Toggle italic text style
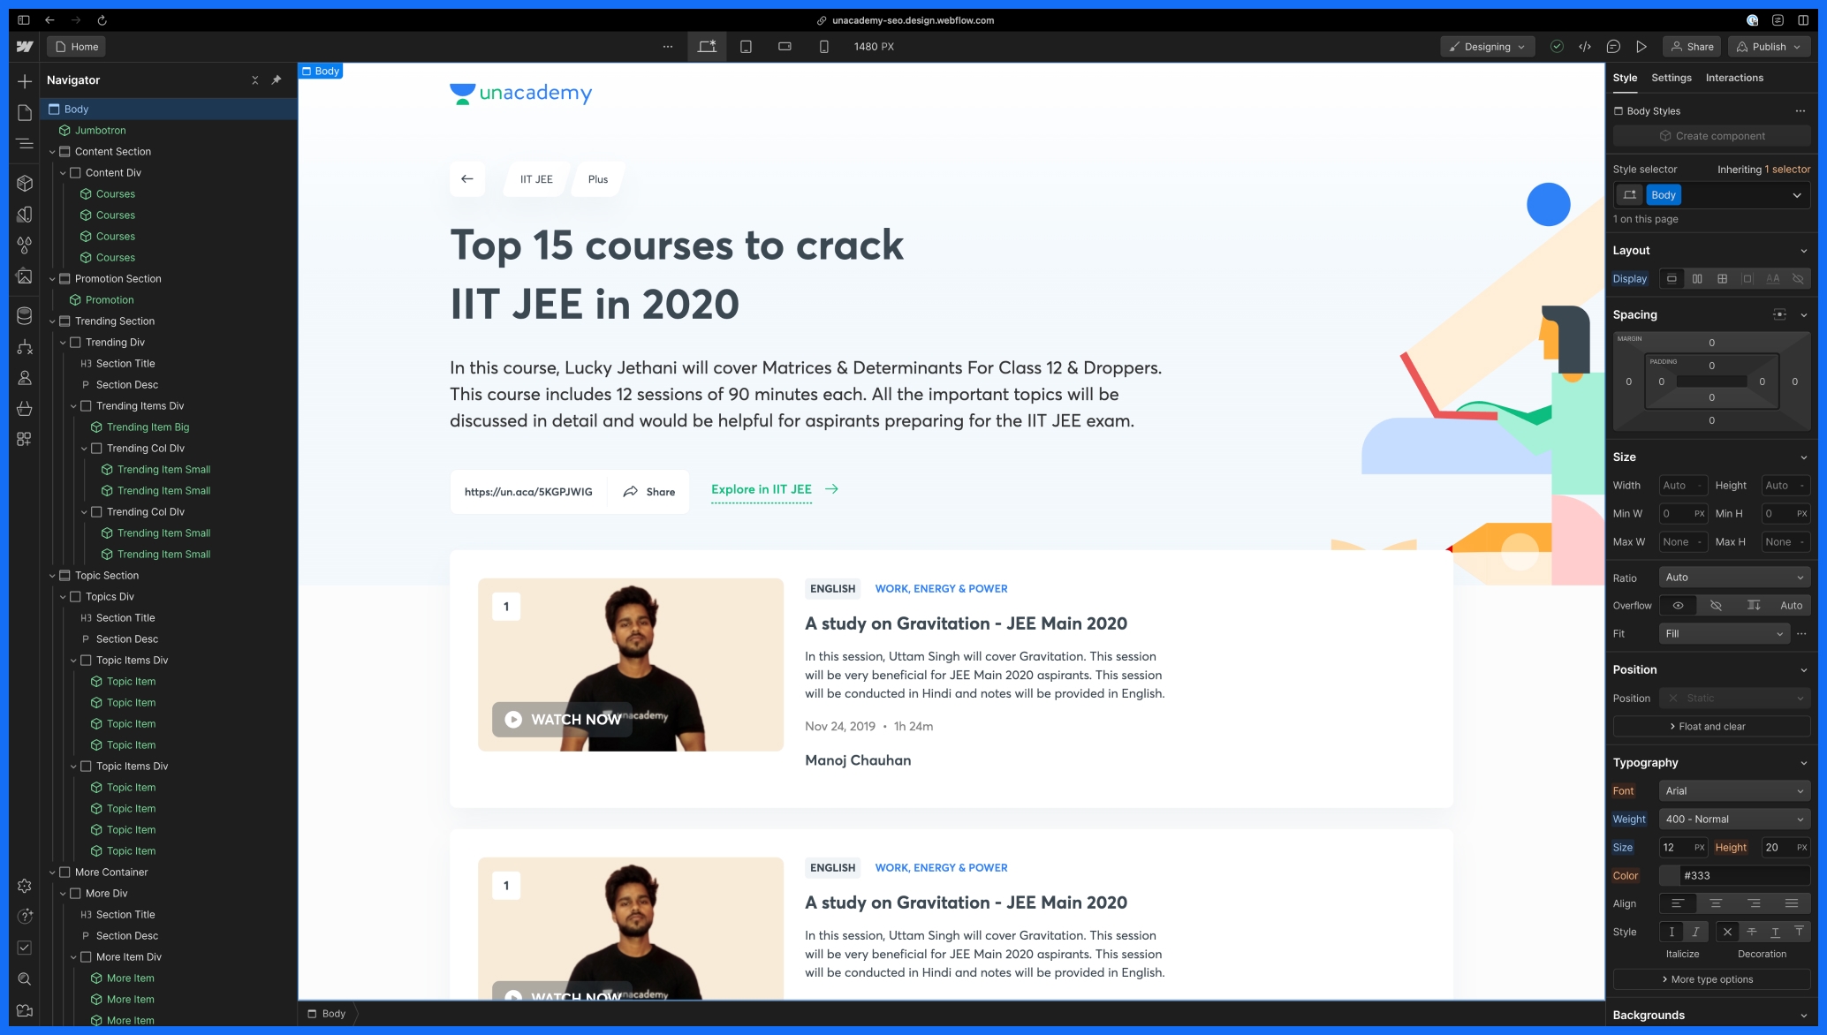The height and width of the screenshot is (1035, 1827). (x=1694, y=932)
